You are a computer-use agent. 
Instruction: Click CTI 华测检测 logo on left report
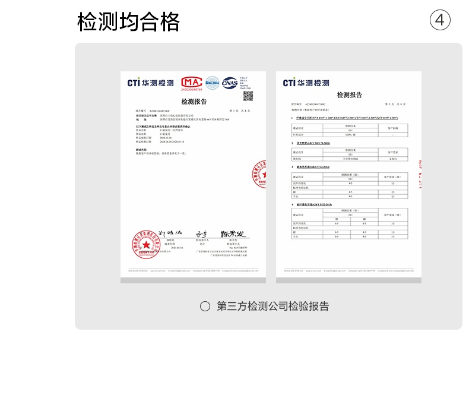coord(150,83)
